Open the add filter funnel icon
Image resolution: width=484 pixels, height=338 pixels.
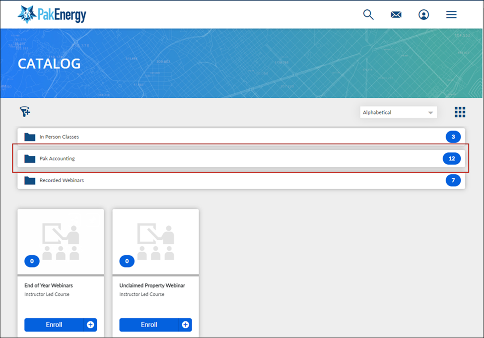25,112
